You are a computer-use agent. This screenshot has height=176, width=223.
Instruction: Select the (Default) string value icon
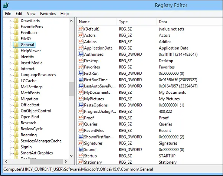(81, 29)
